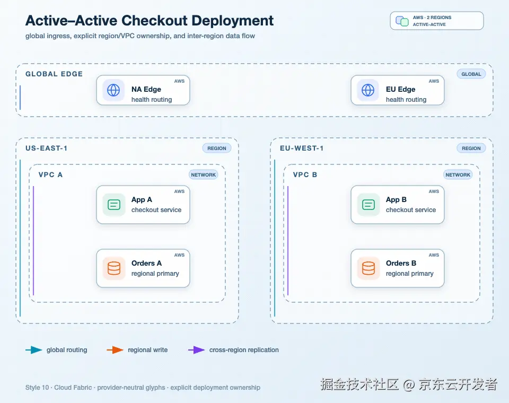Screen dimensions: 509x403
Task: Select the REGION badge in EU-WEST-1
Action: coord(471,148)
